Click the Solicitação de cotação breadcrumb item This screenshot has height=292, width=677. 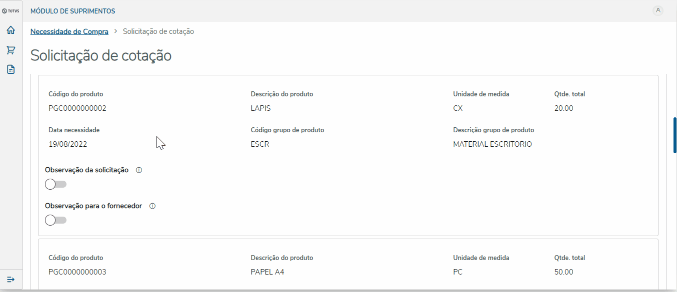click(x=158, y=31)
